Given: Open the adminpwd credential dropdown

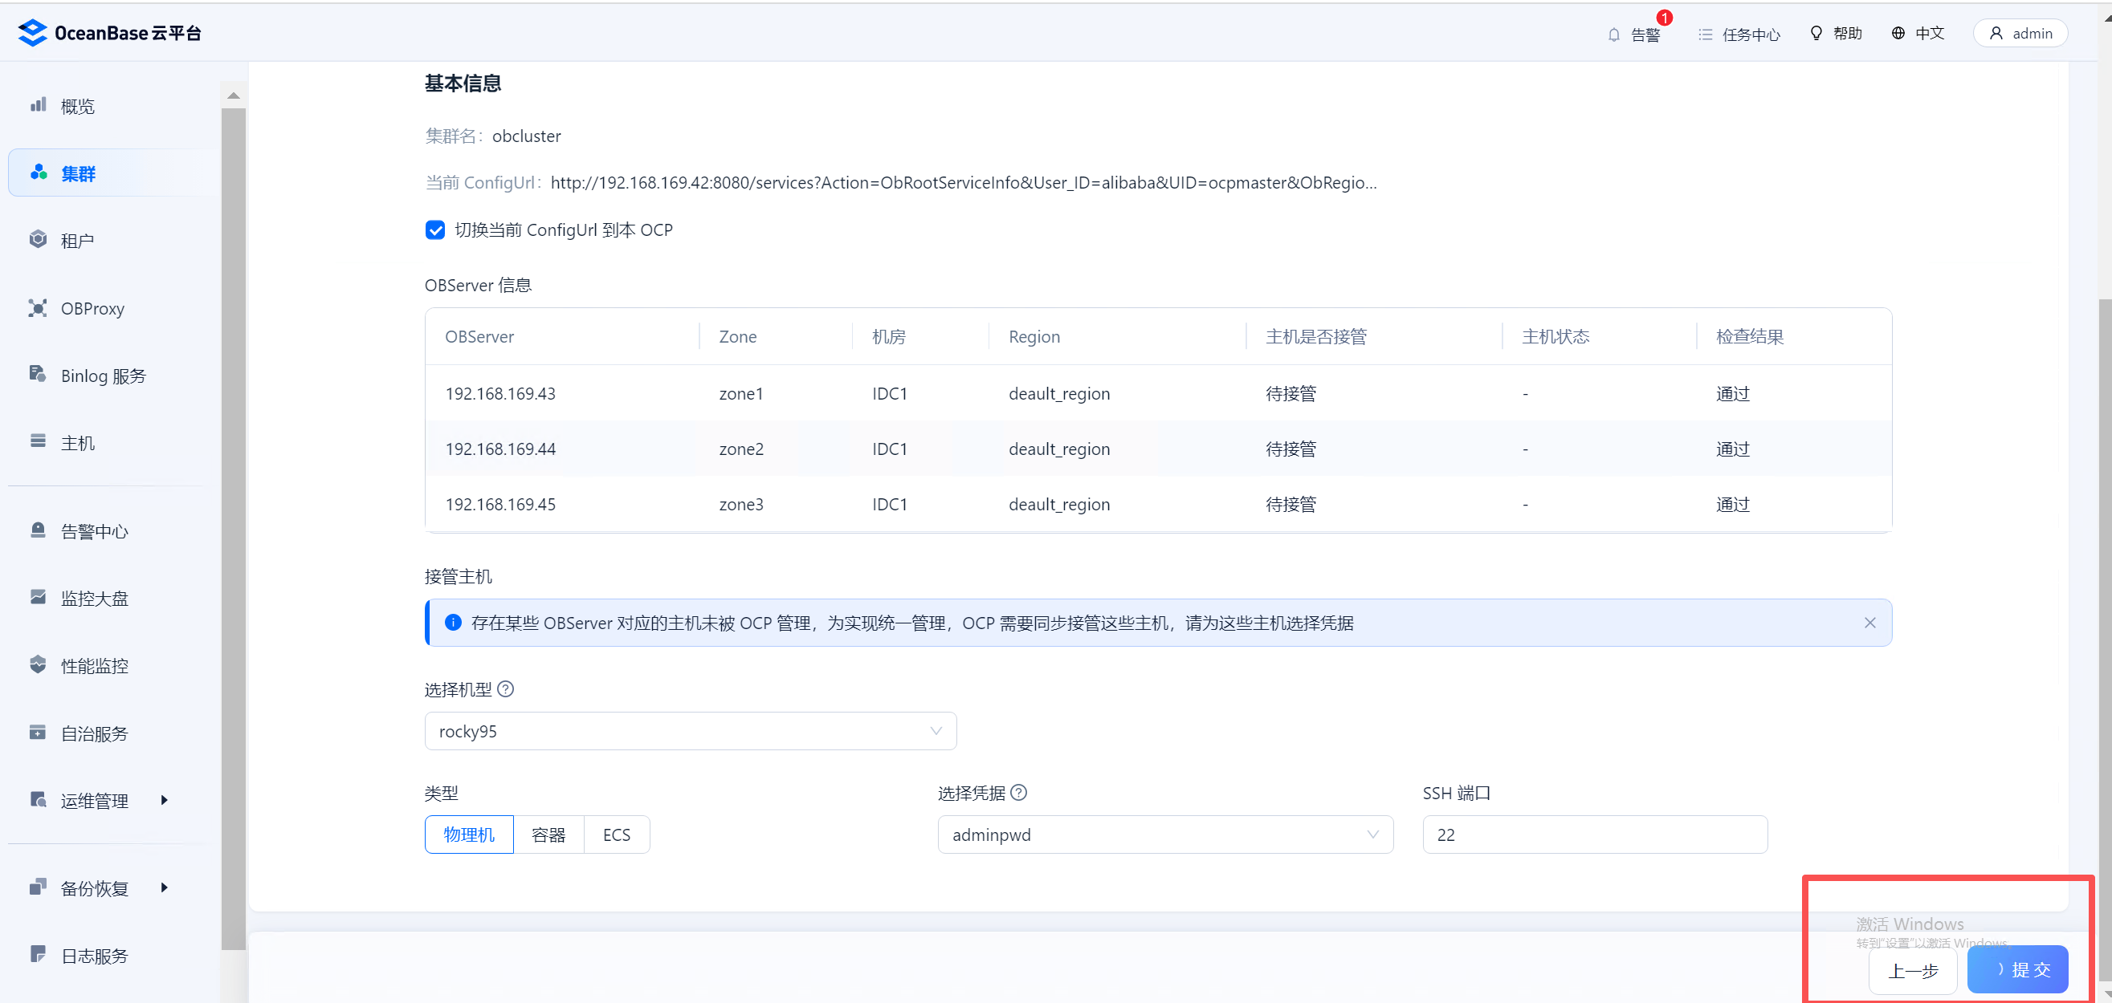Looking at the screenshot, I should coord(1164,834).
